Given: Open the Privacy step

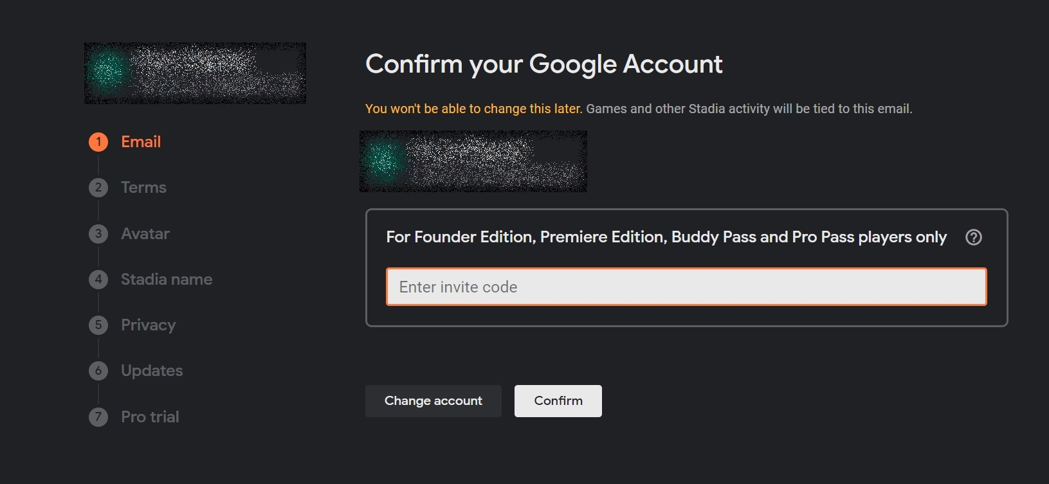Looking at the screenshot, I should click(x=148, y=325).
